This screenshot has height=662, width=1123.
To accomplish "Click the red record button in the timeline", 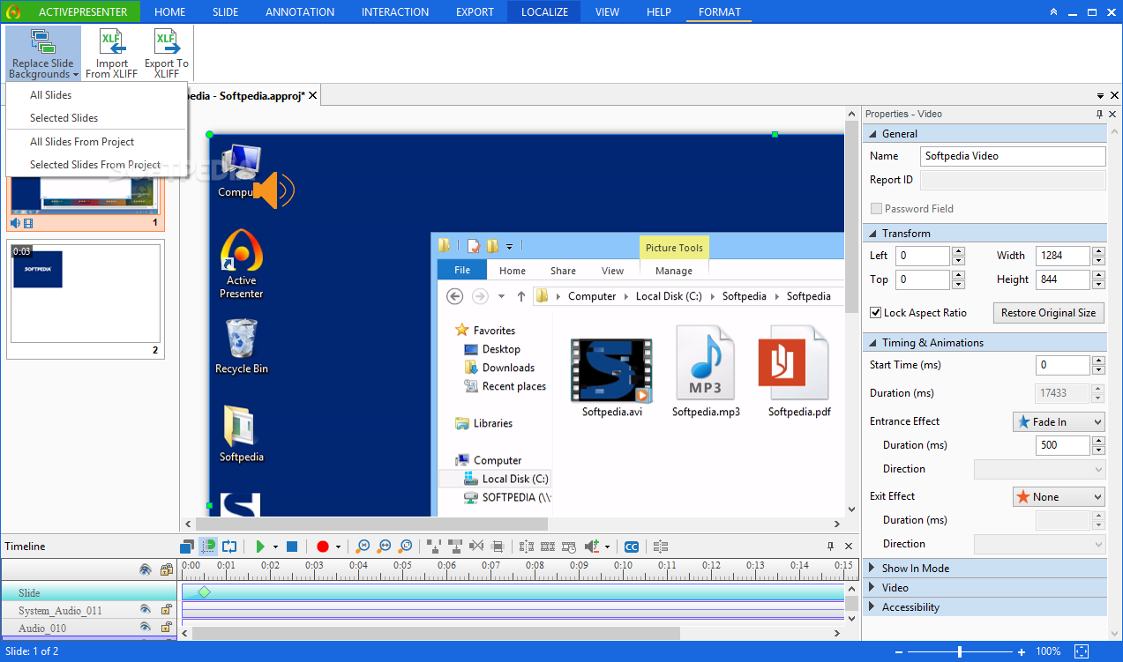I will (x=322, y=547).
